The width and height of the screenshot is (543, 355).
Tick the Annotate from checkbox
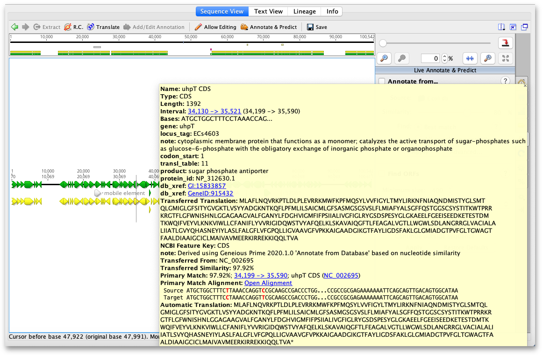382,81
